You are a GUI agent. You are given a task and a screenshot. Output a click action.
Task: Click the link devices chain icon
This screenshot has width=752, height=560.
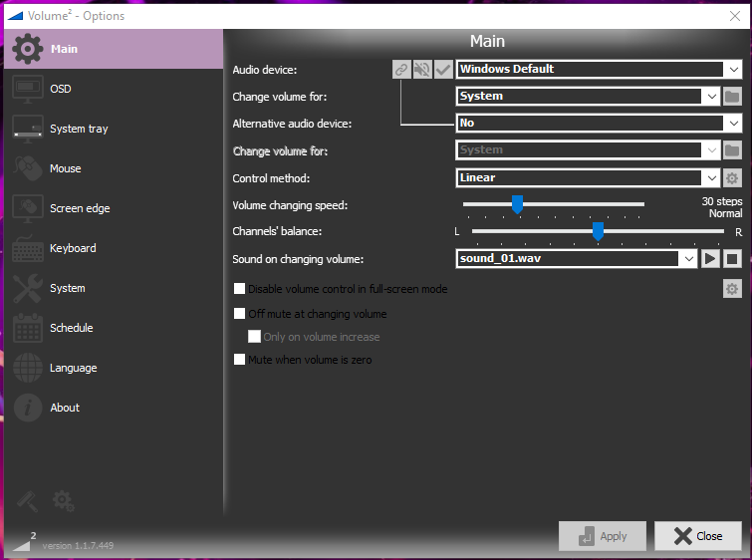[401, 70]
